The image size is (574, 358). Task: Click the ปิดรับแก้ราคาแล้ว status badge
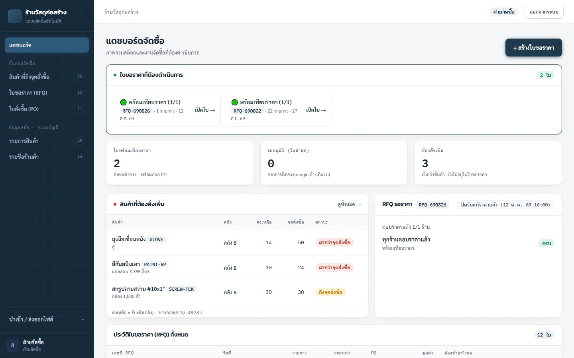tap(505, 205)
